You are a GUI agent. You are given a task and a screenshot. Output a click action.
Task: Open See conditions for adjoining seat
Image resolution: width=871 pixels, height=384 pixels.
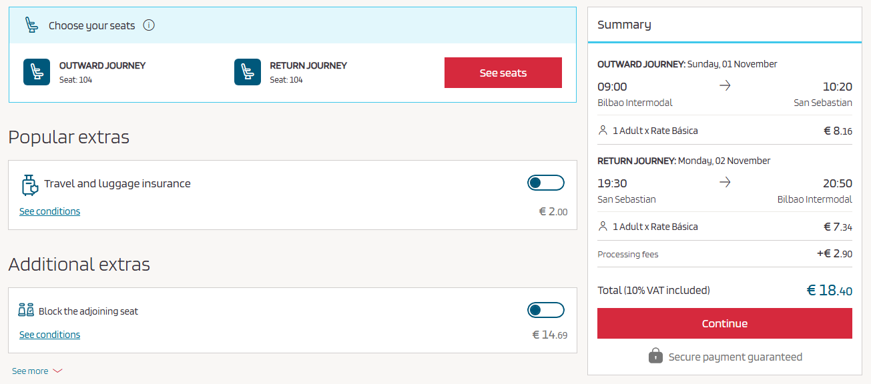point(49,335)
